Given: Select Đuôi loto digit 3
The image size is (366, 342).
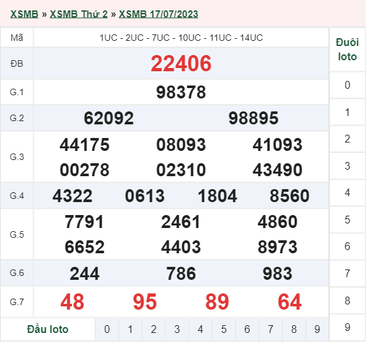Looking at the screenshot, I should tap(347, 166).
